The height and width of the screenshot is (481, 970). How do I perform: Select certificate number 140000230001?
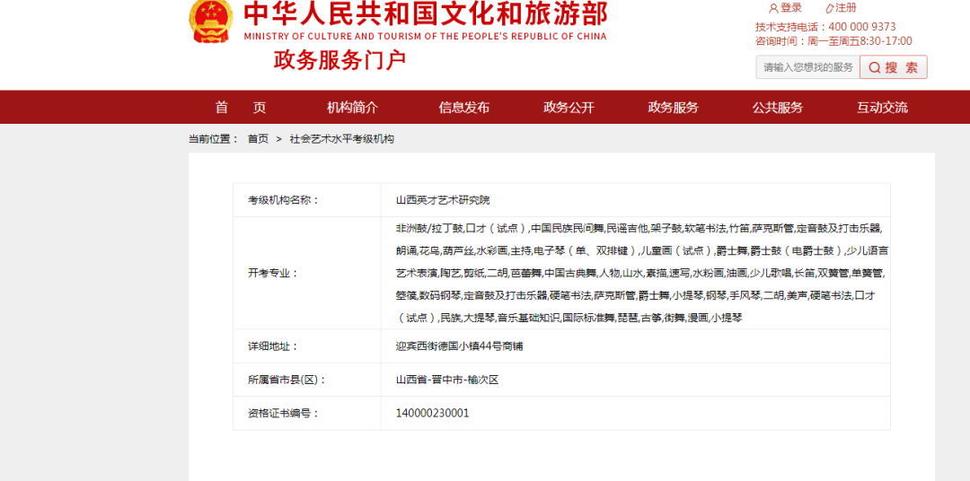click(432, 413)
